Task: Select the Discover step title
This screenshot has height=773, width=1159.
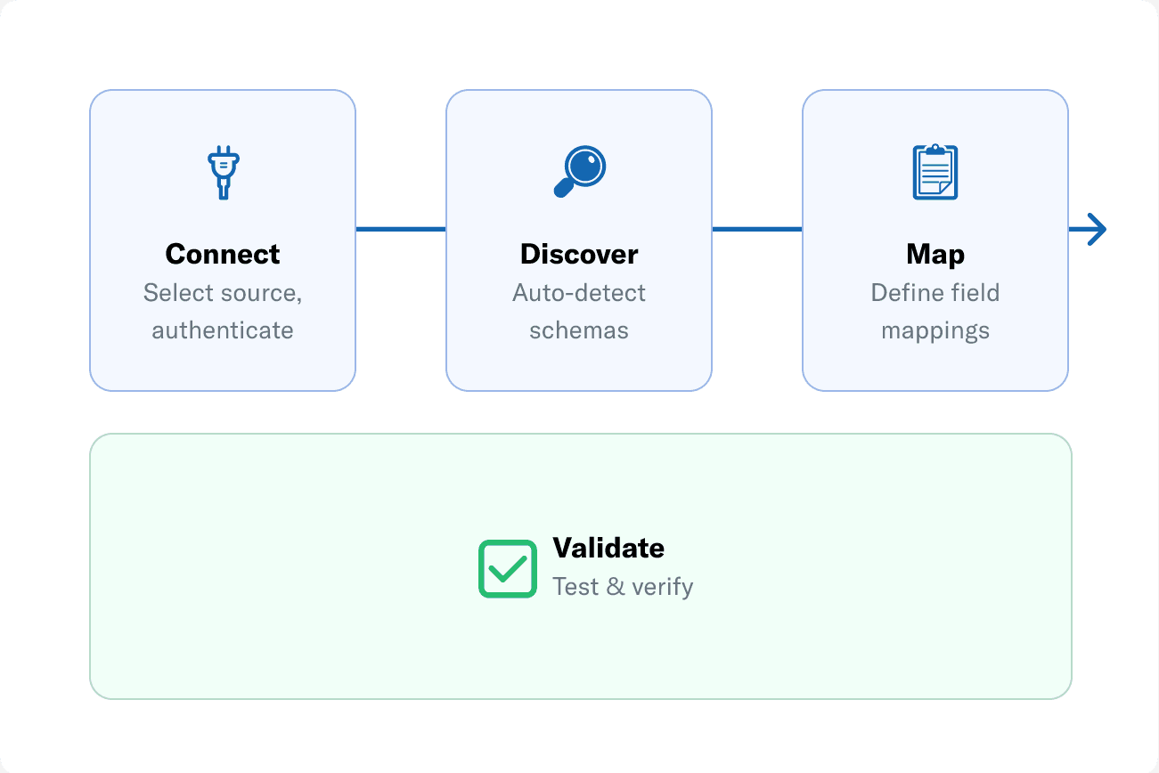Action: pos(579,254)
